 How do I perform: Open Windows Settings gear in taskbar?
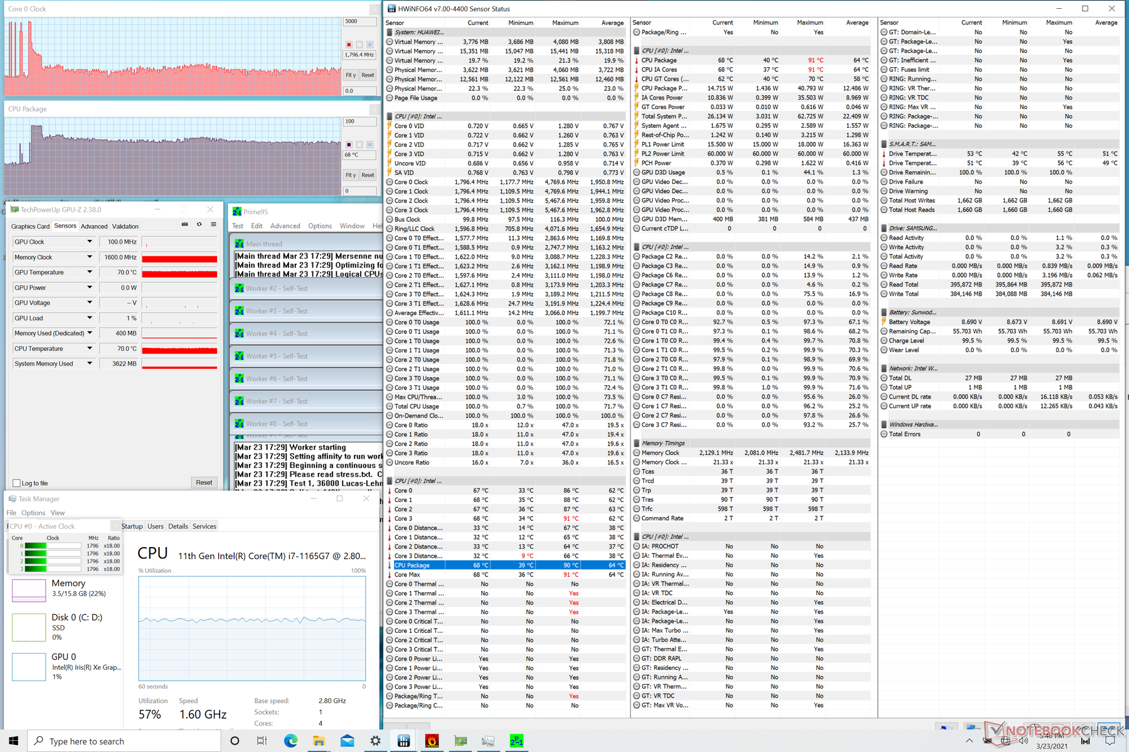[375, 741]
